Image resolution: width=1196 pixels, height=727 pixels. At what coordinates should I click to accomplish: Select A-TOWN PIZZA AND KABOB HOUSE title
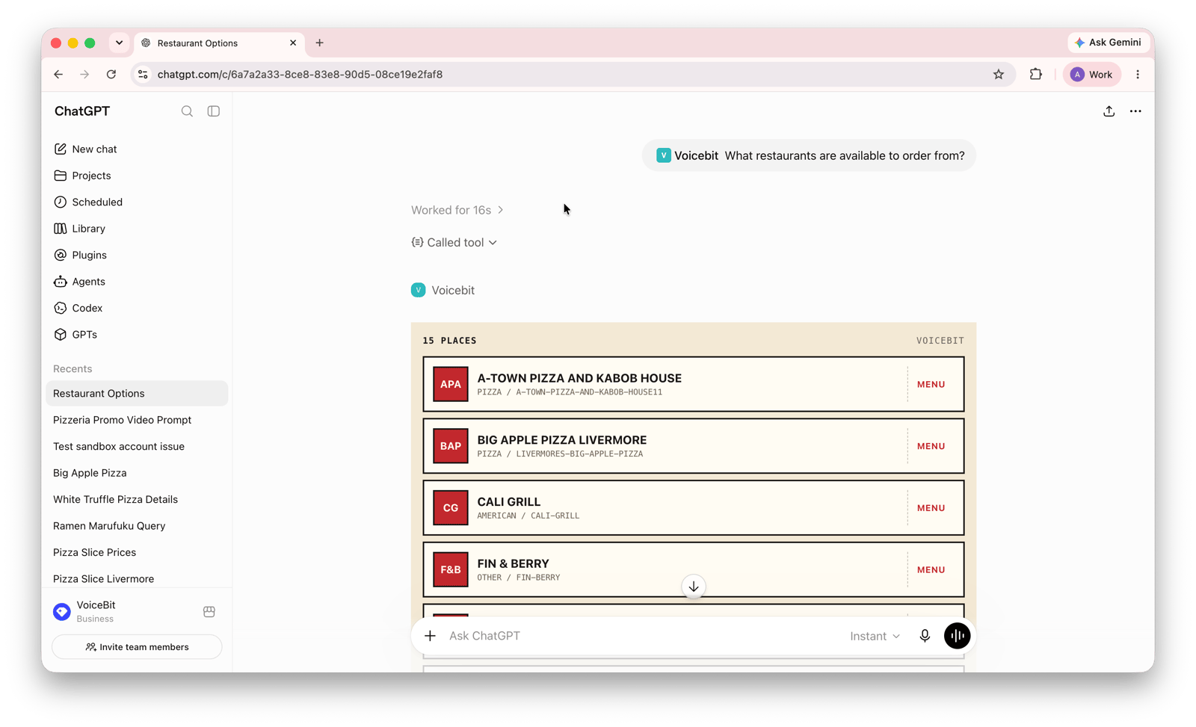click(x=579, y=379)
